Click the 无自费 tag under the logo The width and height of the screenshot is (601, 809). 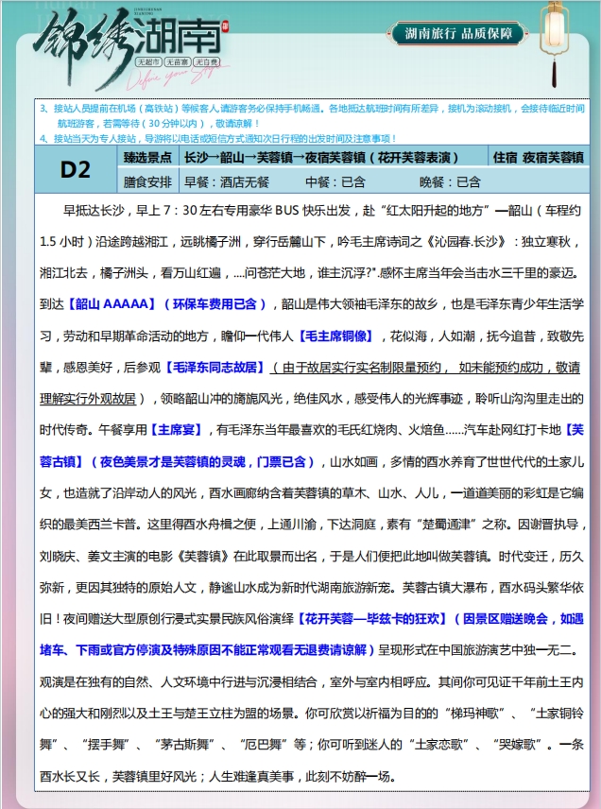coord(206,62)
